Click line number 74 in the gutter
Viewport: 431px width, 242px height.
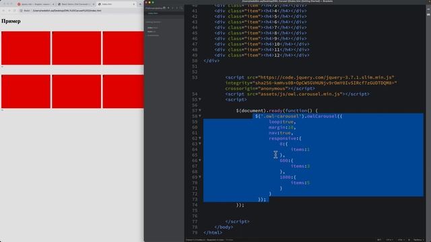click(x=195, y=204)
